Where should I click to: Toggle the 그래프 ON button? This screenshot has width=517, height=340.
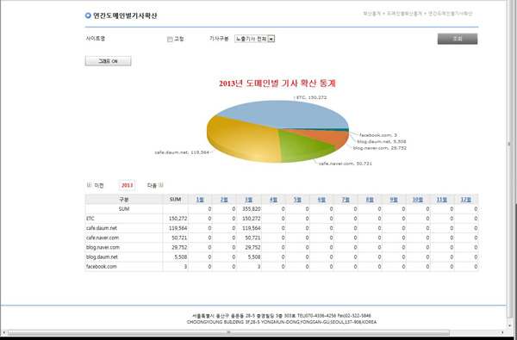[x=109, y=61]
